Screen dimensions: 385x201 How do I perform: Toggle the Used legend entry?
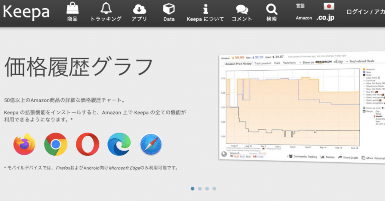click(x=368, y=75)
